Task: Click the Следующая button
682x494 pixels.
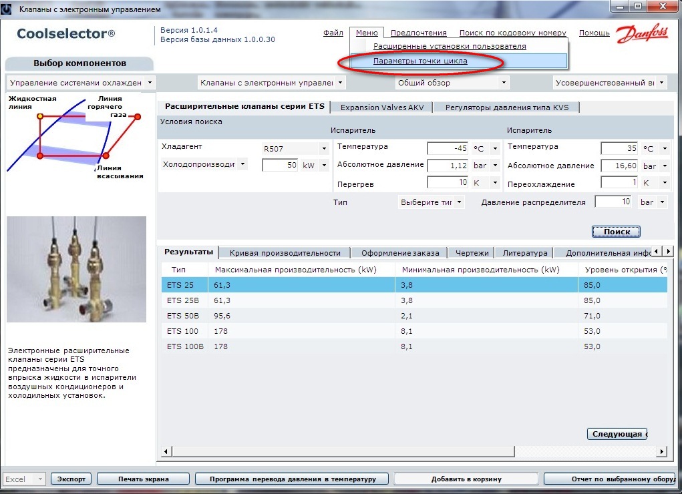Action: pos(617,433)
